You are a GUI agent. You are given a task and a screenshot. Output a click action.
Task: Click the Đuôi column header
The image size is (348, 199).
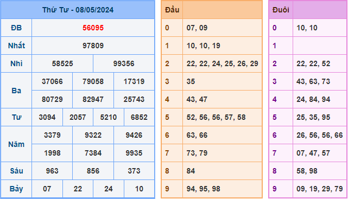(x=281, y=10)
